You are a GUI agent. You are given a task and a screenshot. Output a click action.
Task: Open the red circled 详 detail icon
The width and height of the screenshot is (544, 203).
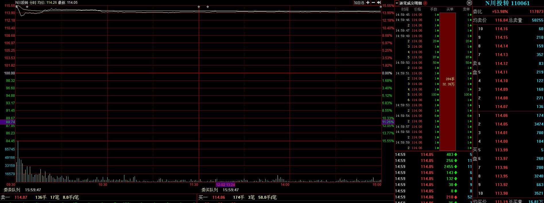click(x=425, y=3)
